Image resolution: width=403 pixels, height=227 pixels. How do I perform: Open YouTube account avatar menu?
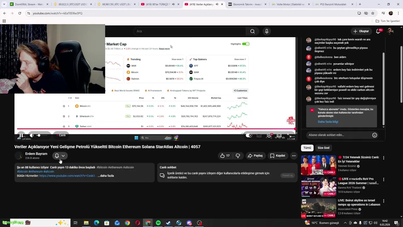point(390,31)
